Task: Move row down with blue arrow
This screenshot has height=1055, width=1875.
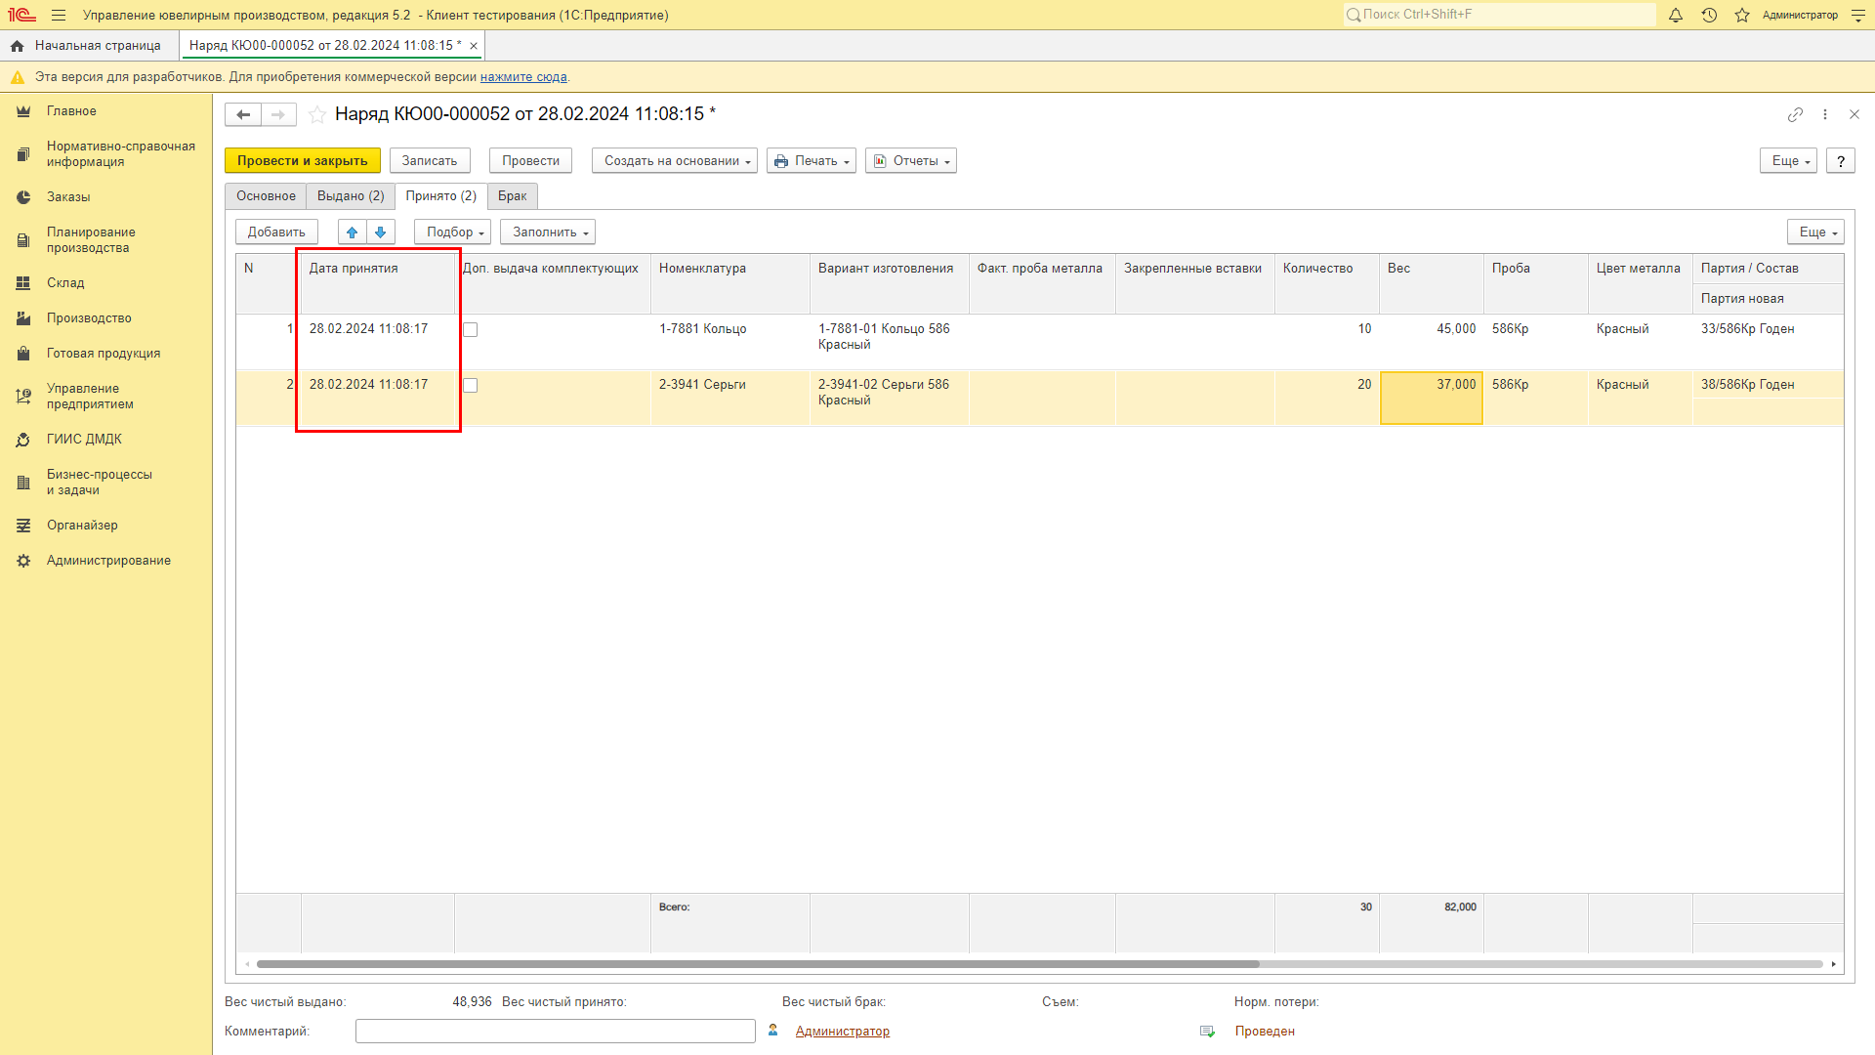Action: click(x=381, y=232)
